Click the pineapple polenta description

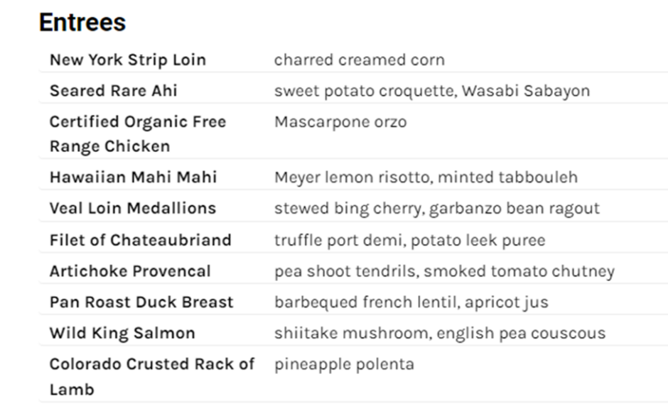344,365
